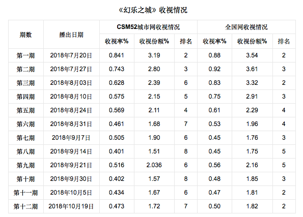Screen dimensions: 303x217
Task: Click the date 2018年9月7日
Action: [71, 138]
